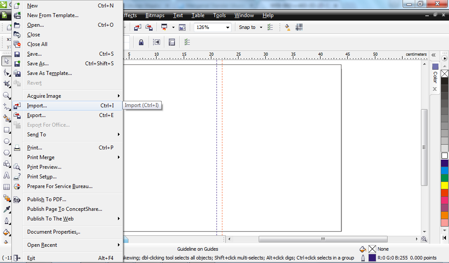This screenshot has height=263, width=449.
Task: Select the Ellipse tool
Action: pos(6,142)
